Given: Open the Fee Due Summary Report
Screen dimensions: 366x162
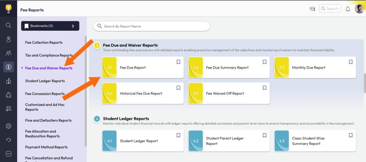Looking at the screenshot, I should tap(227, 68).
